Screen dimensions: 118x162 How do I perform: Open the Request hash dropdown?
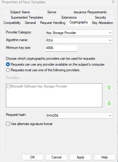point(79,115)
